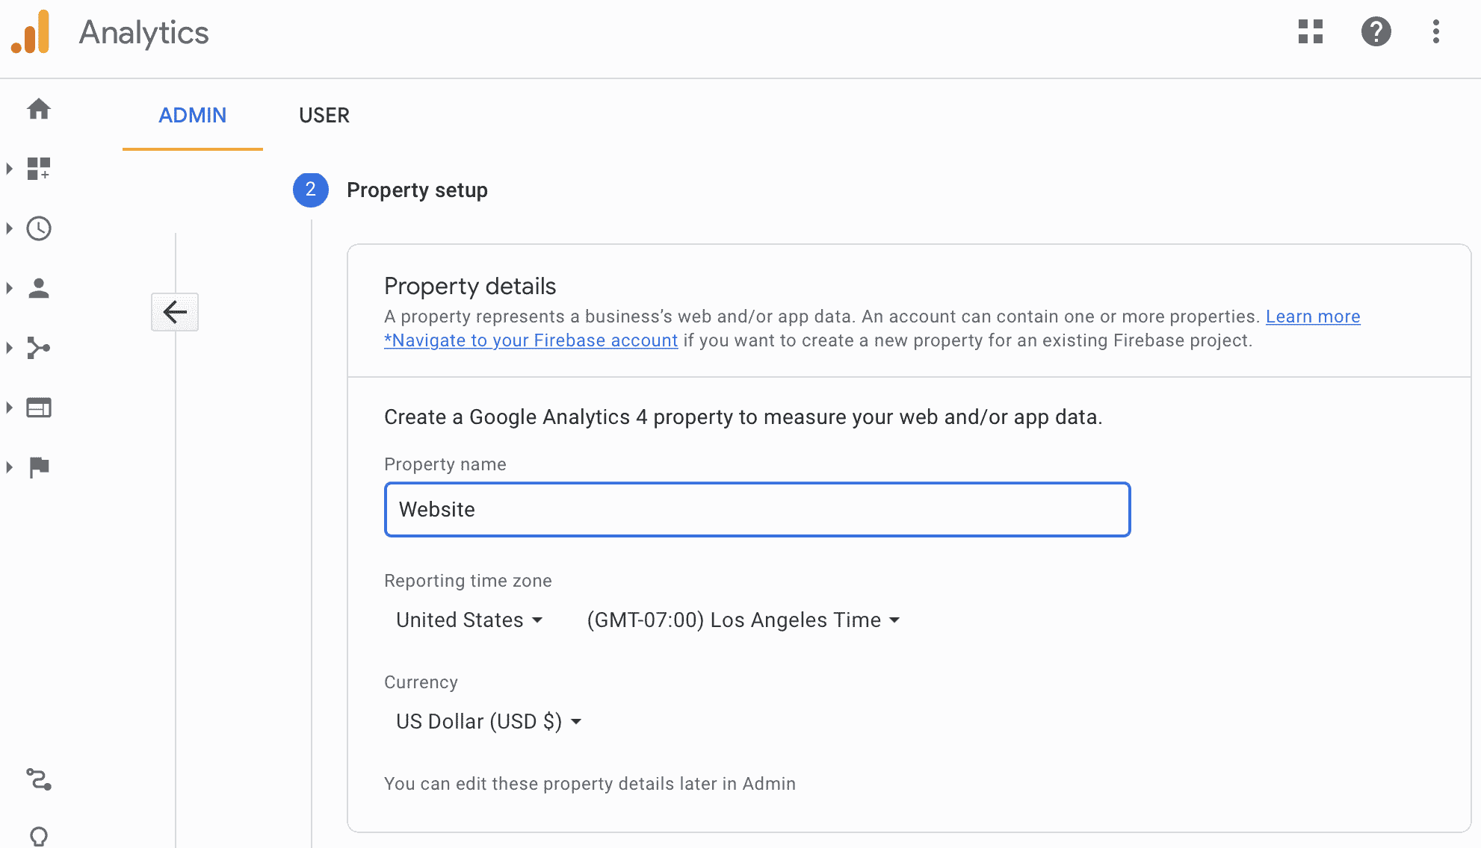Image resolution: width=1481 pixels, height=848 pixels.
Task: Open the Acquisition arrows icon
Action: (x=39, y=348)
